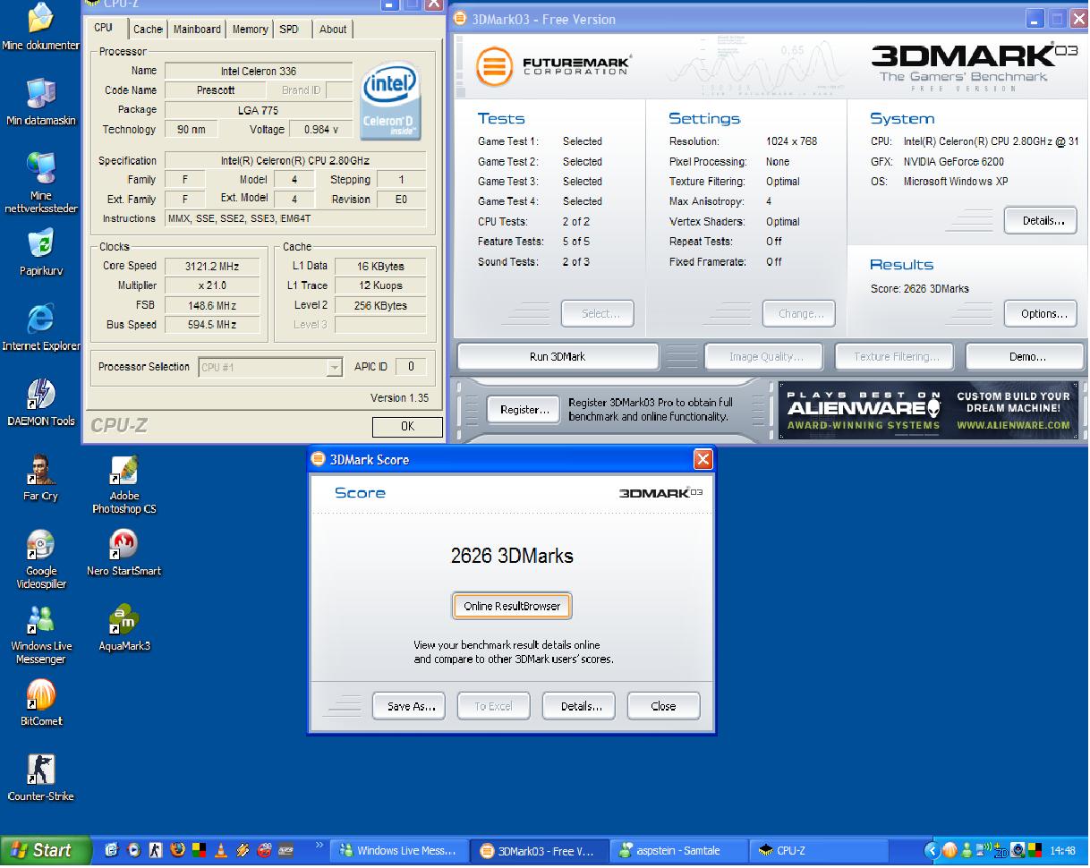Click the Register... button in 3DMark03
The width and height of the screenshot is (1090, 868).
pyautogui.click(x=524, y=410)
